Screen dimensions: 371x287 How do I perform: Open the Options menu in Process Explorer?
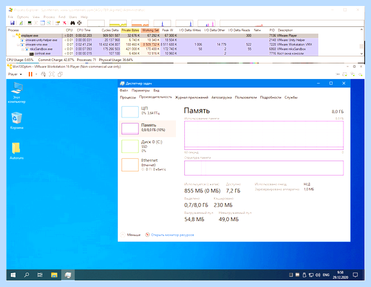click(x=23, y=17)
